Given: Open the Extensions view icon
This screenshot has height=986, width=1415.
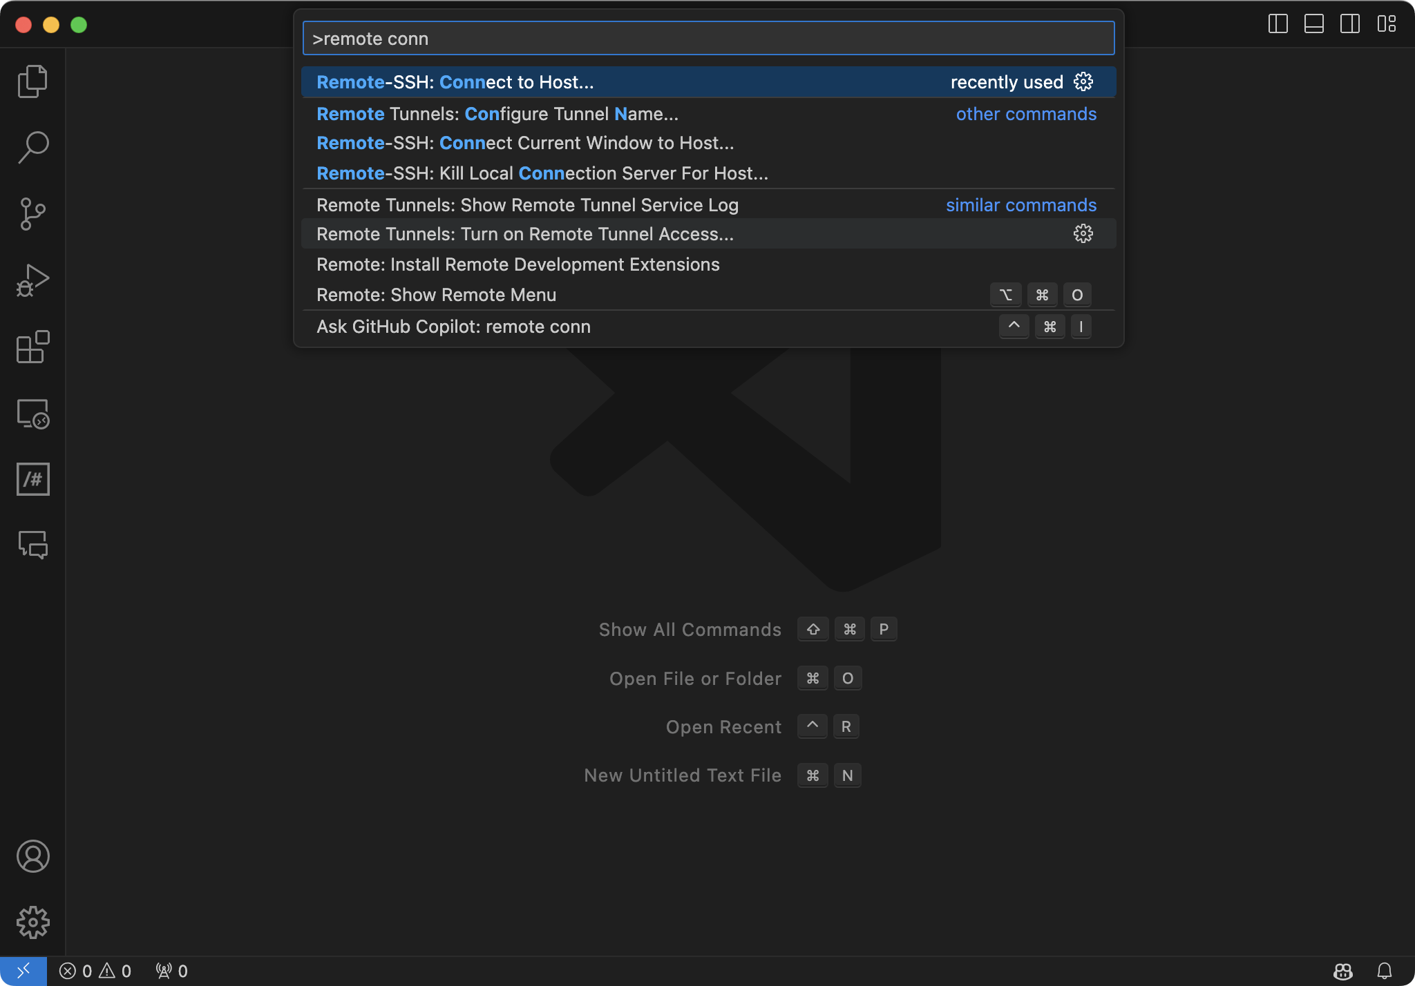Looking at the screenshot, I should point(32,347).
